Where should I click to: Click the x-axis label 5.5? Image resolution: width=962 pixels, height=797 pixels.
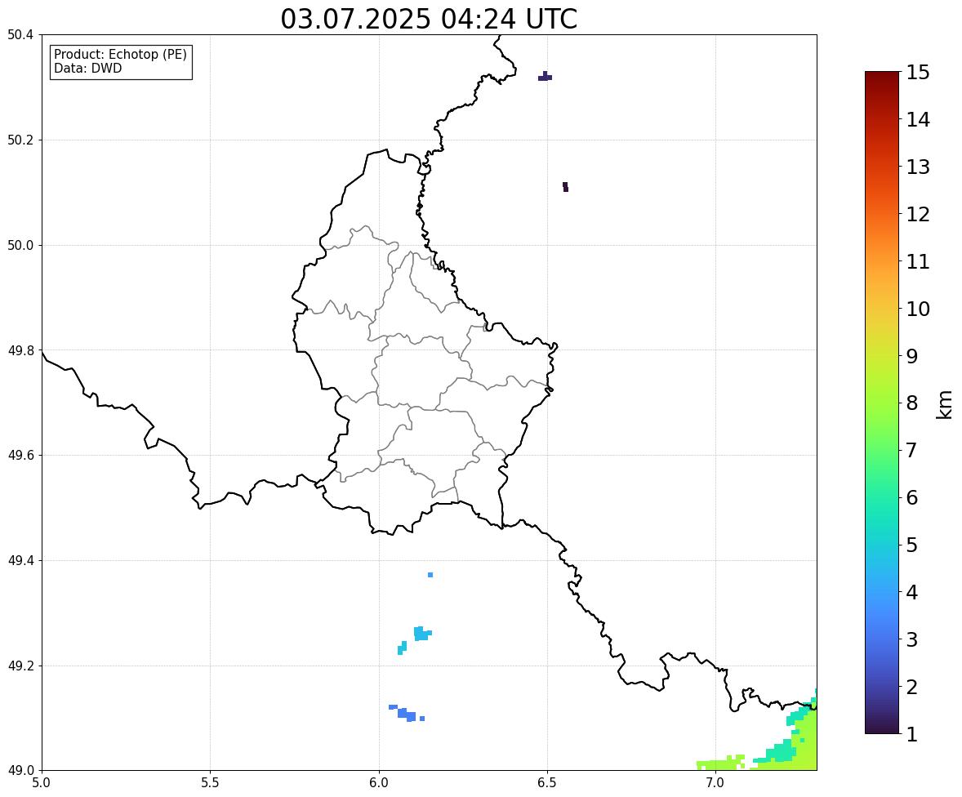click(x=210, y=783)
